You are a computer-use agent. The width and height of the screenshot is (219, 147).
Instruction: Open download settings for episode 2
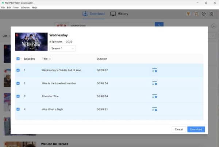(154, 83)
